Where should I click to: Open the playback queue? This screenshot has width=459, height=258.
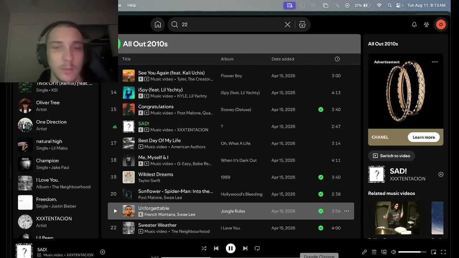pos(374,252)
